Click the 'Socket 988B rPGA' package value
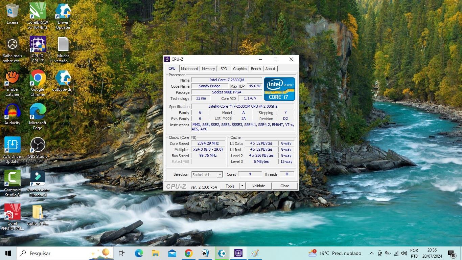462x260 pixels. pyautogui.click(x=227, y=92)
